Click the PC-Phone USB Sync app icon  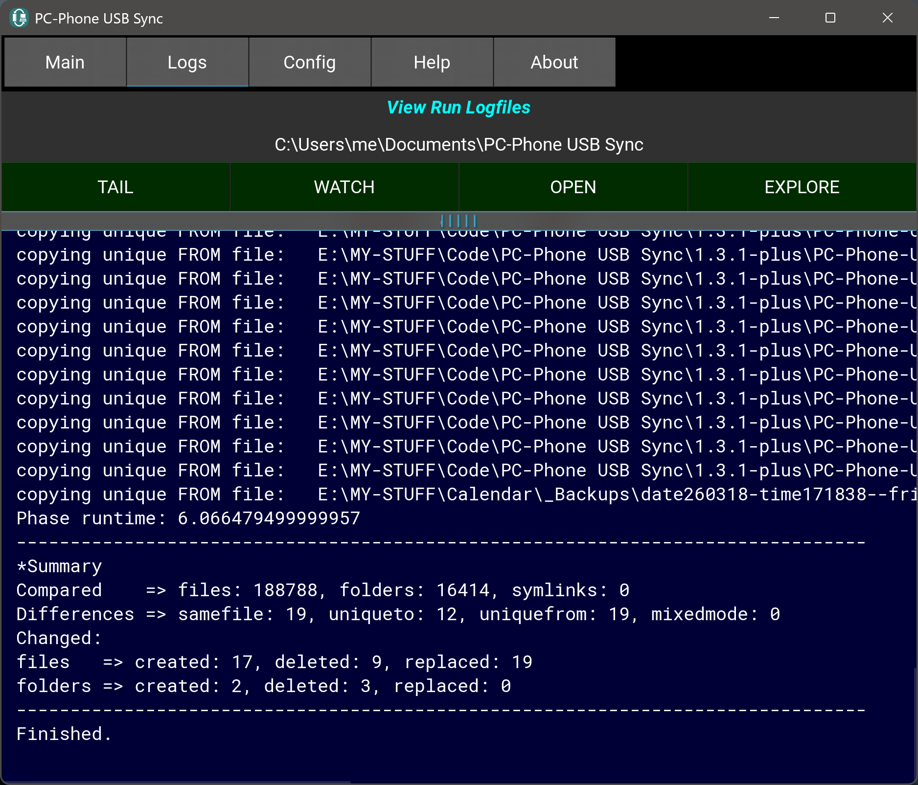point(19,18)
